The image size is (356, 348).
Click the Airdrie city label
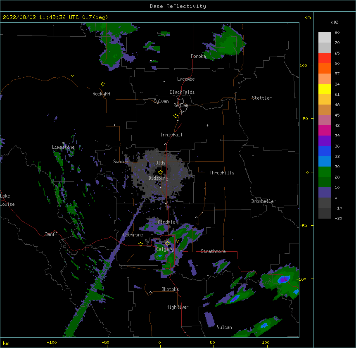tap(166, 222)
